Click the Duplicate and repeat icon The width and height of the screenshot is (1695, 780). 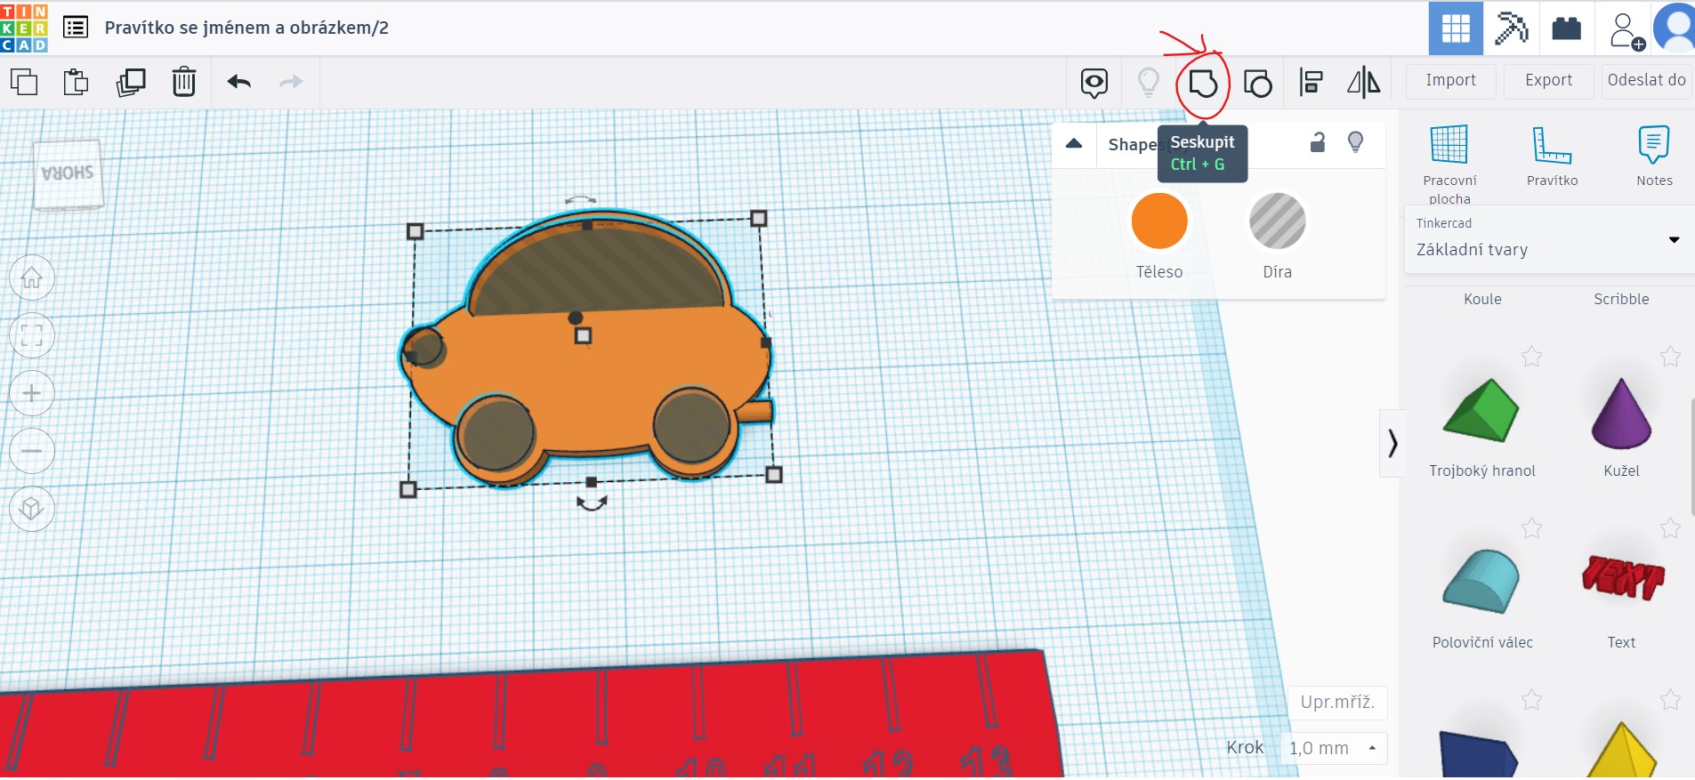pyautogui.click(x=131, y=82)
